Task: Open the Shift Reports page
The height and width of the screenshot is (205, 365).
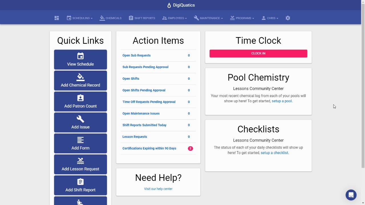Action: click(142, 18)
